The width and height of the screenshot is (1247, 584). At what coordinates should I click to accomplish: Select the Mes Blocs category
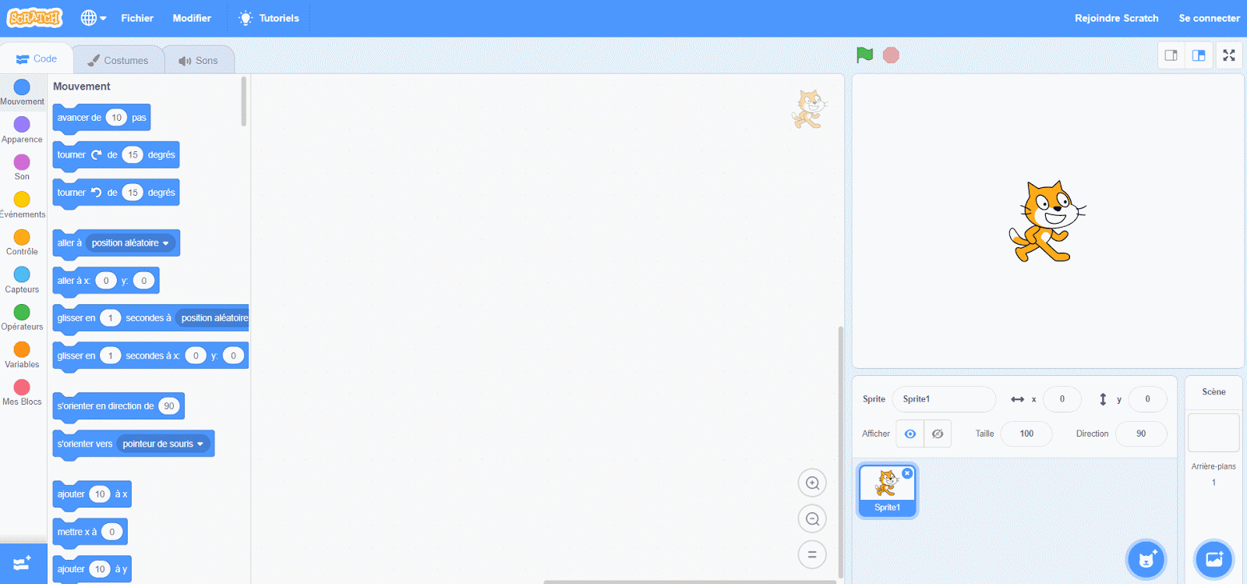(22, 392)
